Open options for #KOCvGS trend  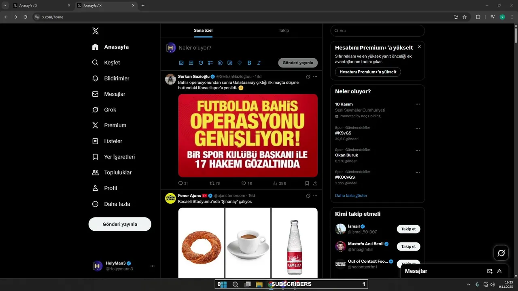coord(418,173)
